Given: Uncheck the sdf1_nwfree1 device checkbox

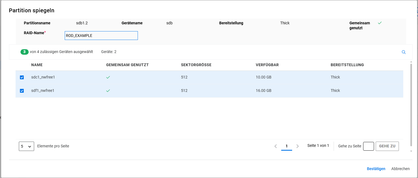Looking at the screenshot, I should click(x=22, y=91).
